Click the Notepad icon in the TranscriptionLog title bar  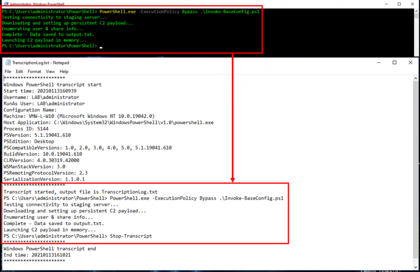[x=8, y=62]
